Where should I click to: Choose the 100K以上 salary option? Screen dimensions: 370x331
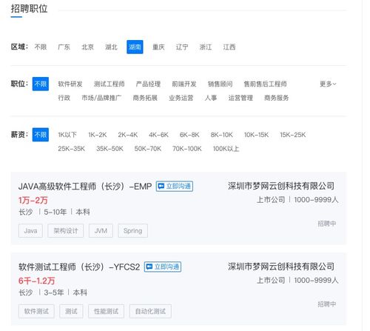226,149
